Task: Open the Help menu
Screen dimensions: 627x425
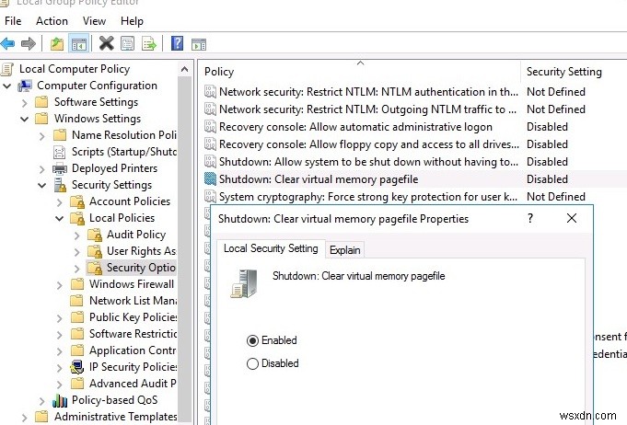Action: click(x=132, y=21)
